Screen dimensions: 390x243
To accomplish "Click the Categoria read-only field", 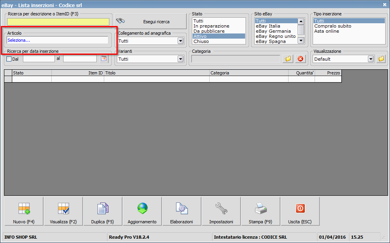I will [236, 59].
